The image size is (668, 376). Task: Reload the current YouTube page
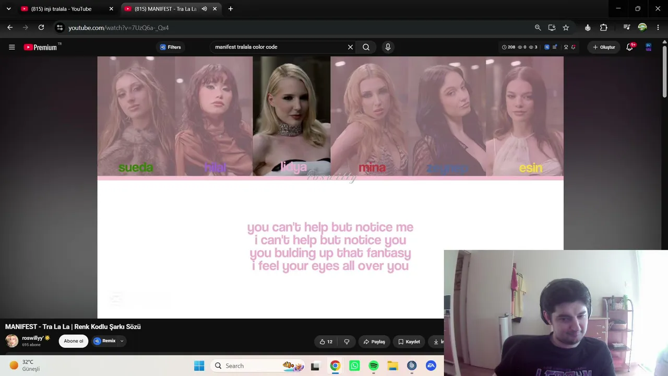point(41,28)
